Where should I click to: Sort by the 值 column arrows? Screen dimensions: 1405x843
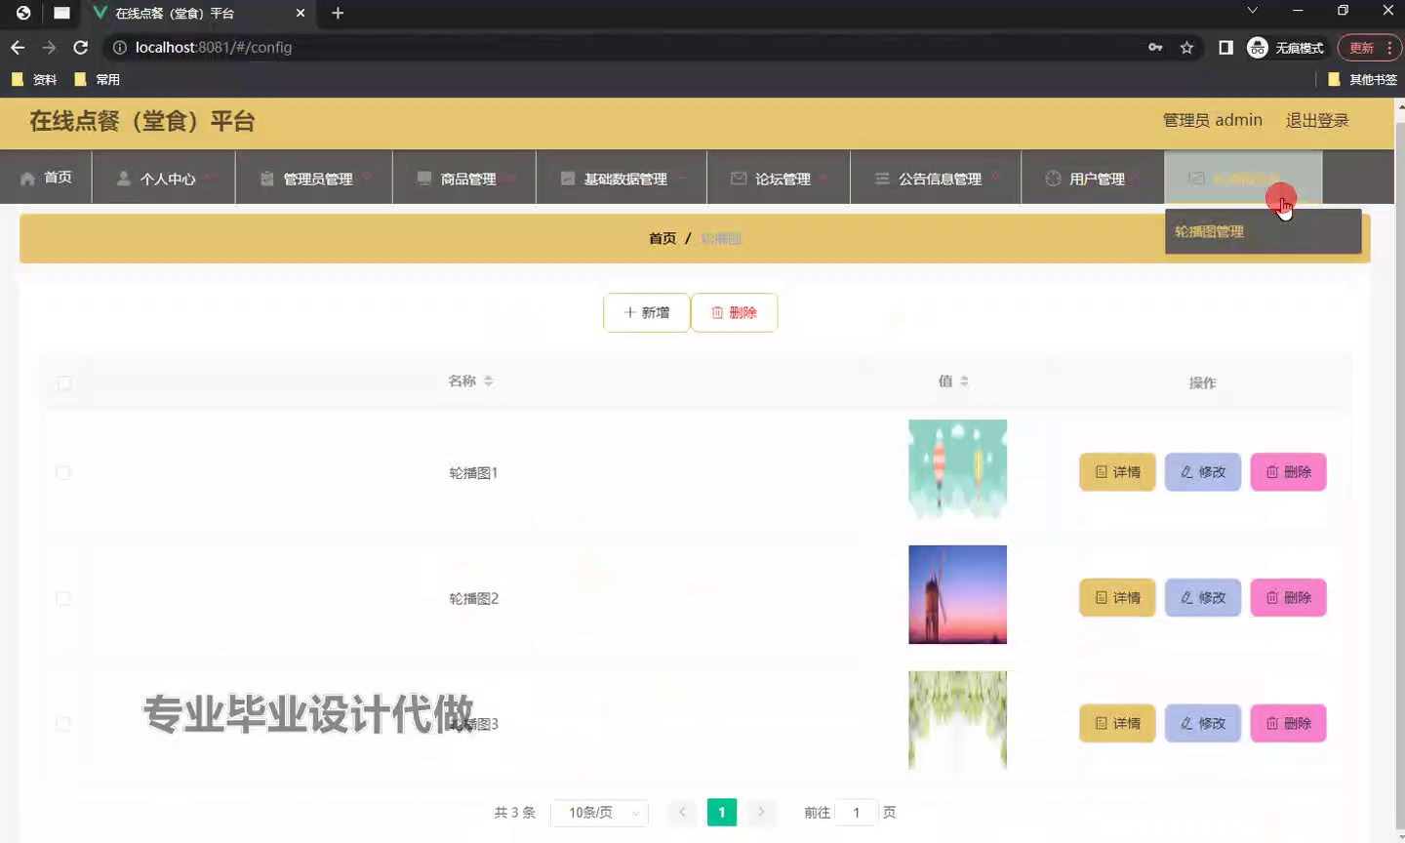click(964, 381)
